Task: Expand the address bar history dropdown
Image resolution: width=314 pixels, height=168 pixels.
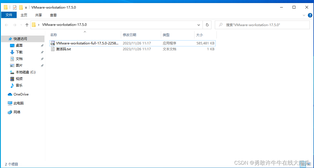Action: click(199, 25)
